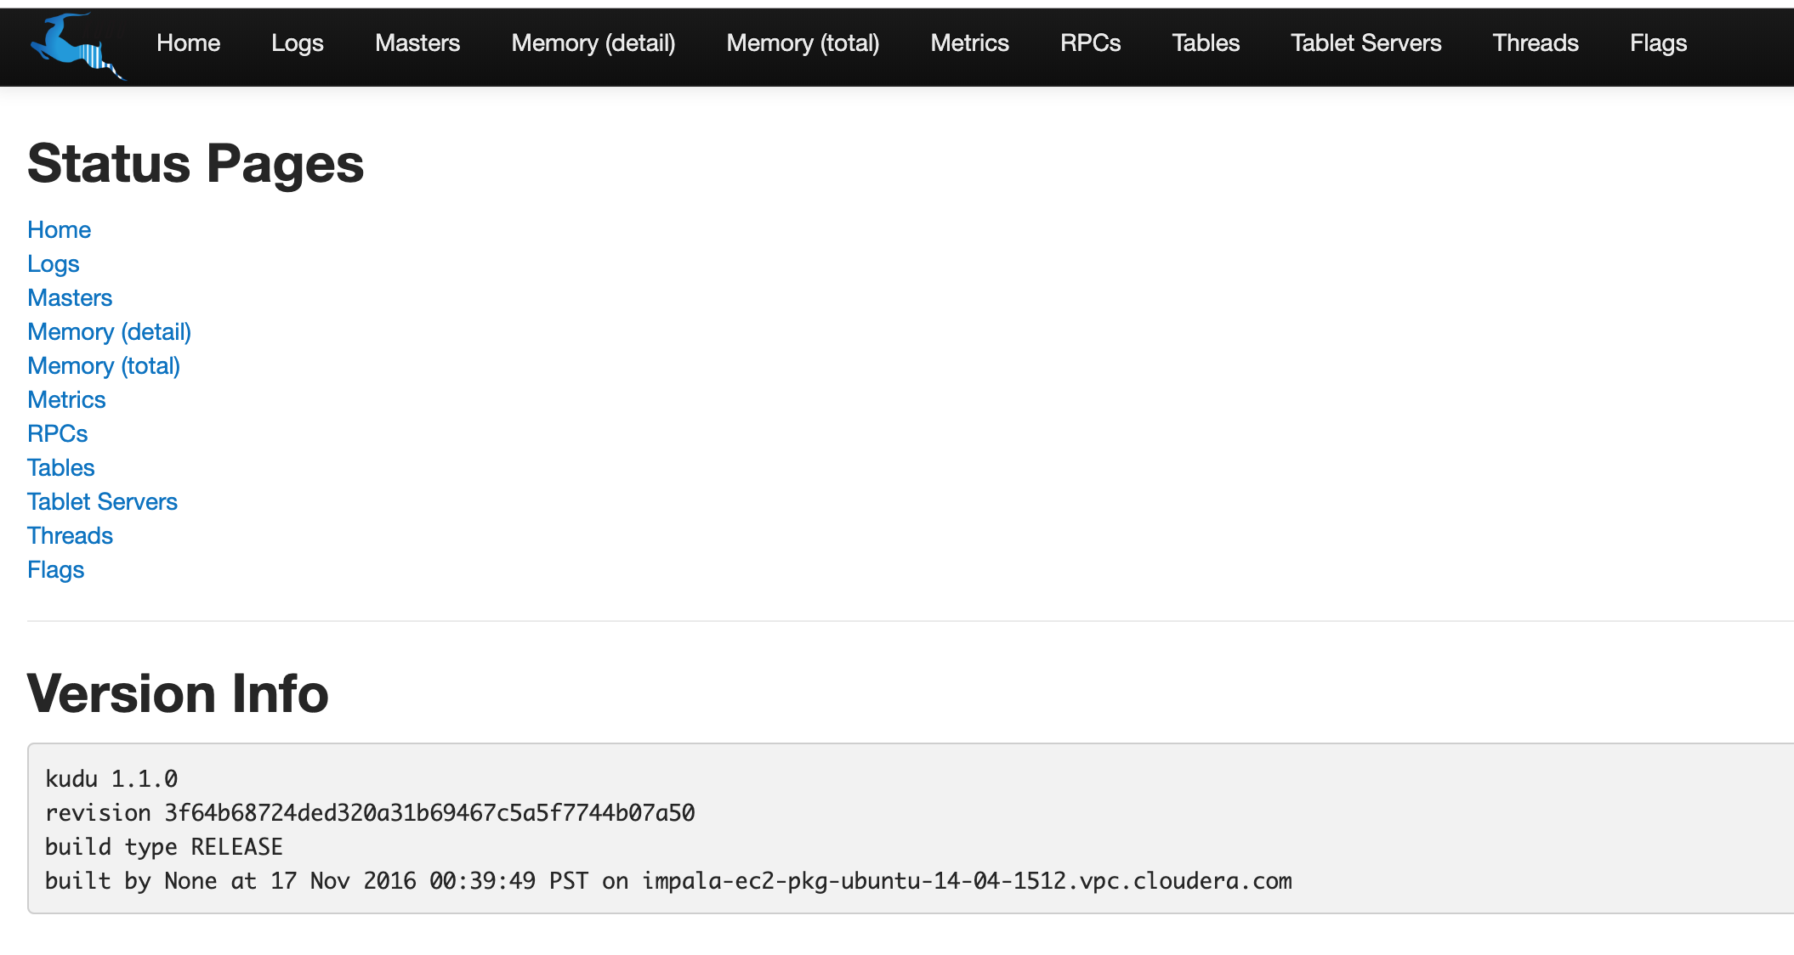
Task: Click the Flags link in status list
Action: point(56,571)
